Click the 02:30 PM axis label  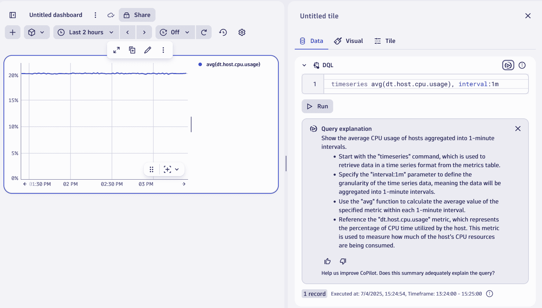click(112, 184)
